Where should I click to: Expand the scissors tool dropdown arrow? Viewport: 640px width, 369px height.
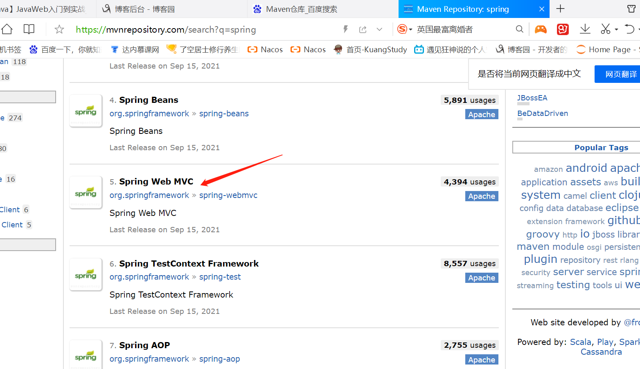pos(616,30)
